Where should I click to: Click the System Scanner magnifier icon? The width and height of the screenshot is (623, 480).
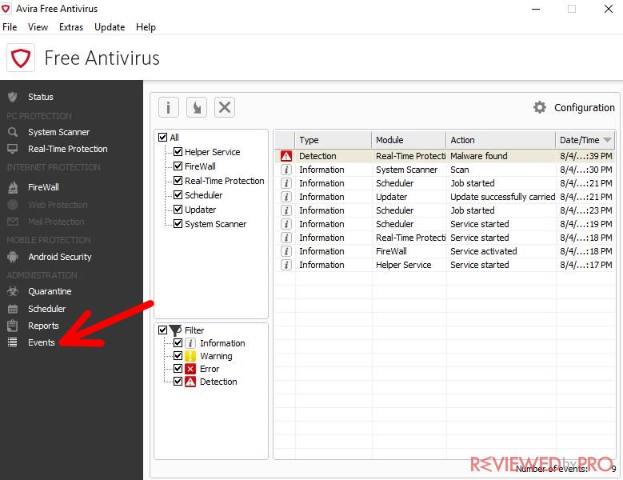tap(13, 132)
